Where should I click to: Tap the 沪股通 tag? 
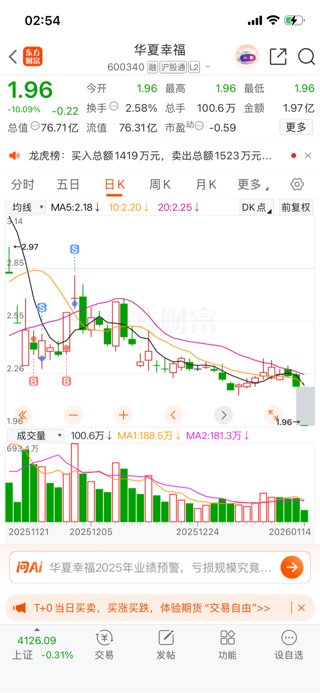click(x=173, y=67)
